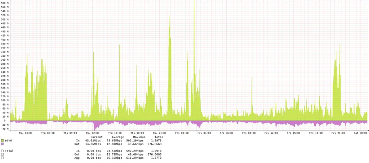Click the -40 M y-axis label
Screen dimensions: 369x163
point(5,129)
